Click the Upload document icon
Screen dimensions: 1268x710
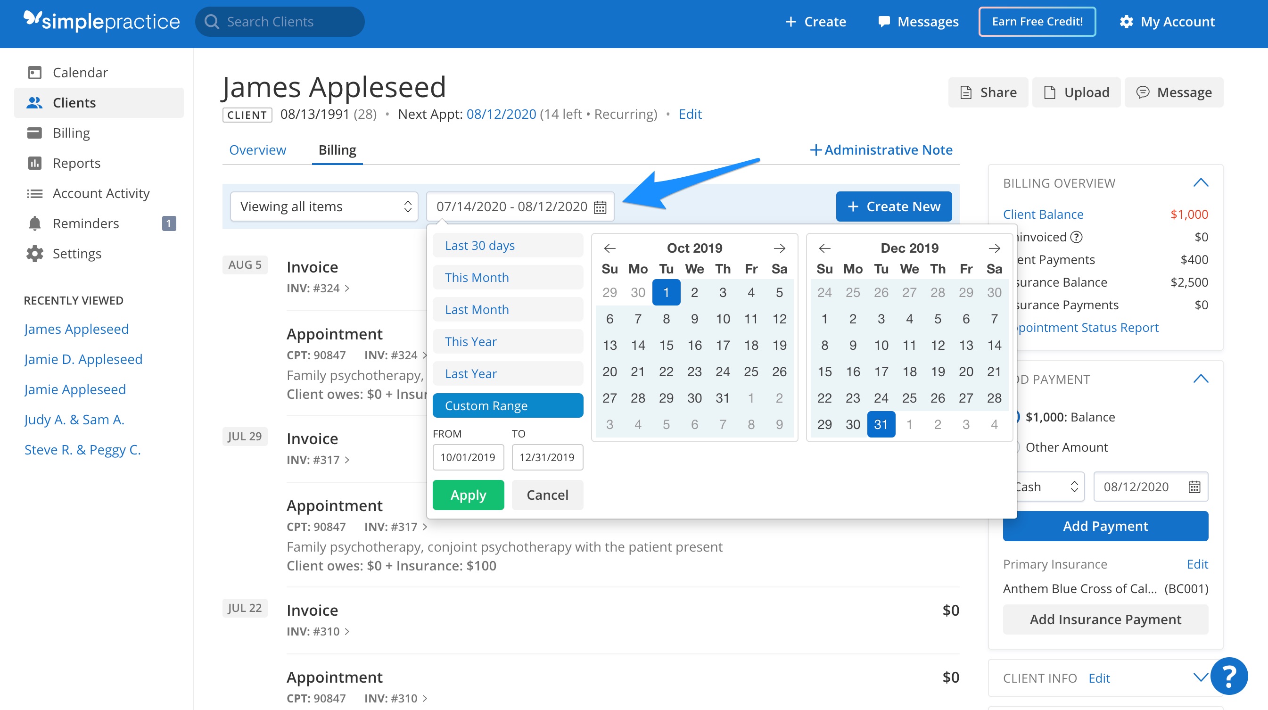(1050, 92)
